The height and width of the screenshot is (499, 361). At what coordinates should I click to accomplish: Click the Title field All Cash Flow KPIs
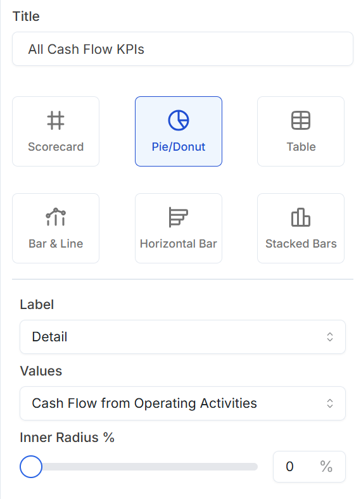[x=183, y=49]
